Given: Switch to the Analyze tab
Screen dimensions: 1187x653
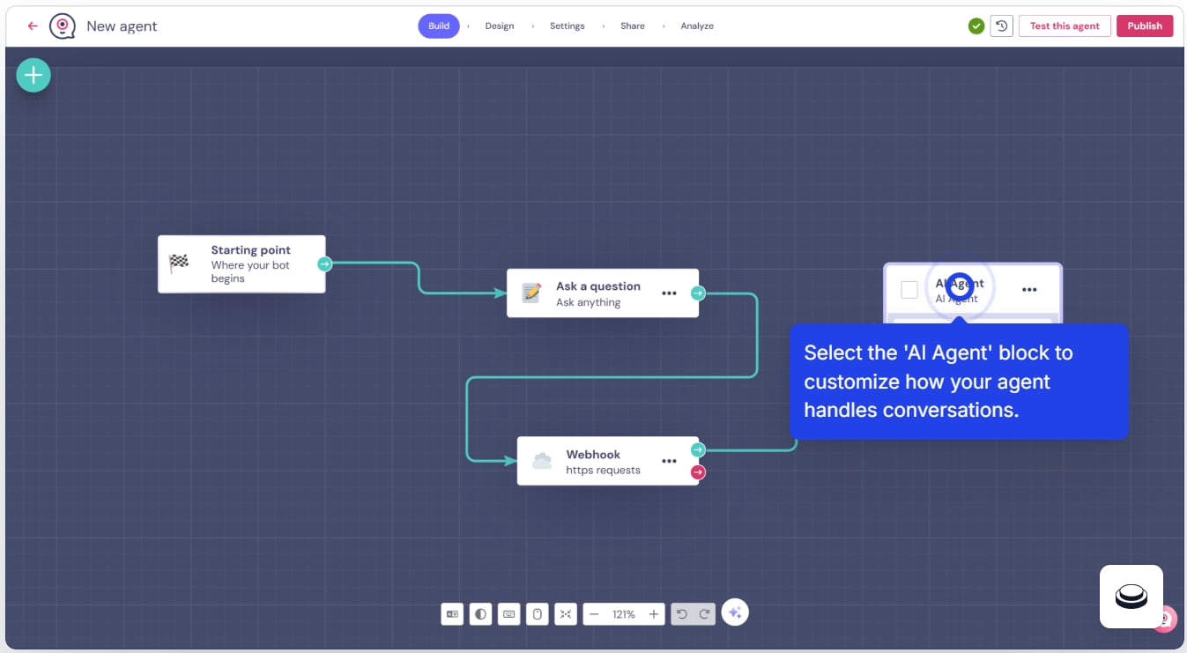Looking at the screenshot, I should (697, 26).
